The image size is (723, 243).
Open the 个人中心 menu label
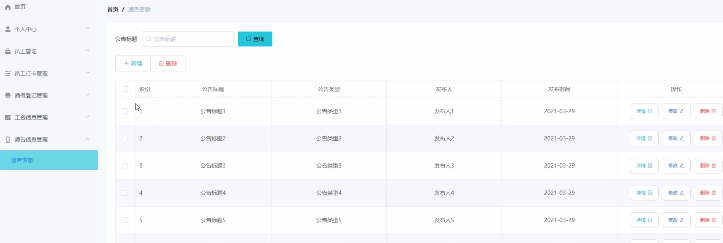26,29
